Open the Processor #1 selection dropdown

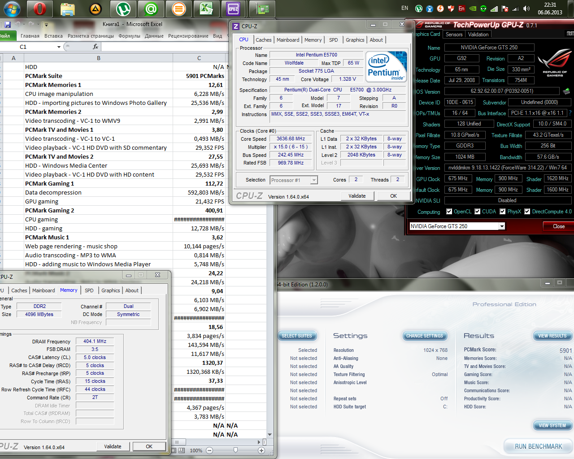pos(314,180)
